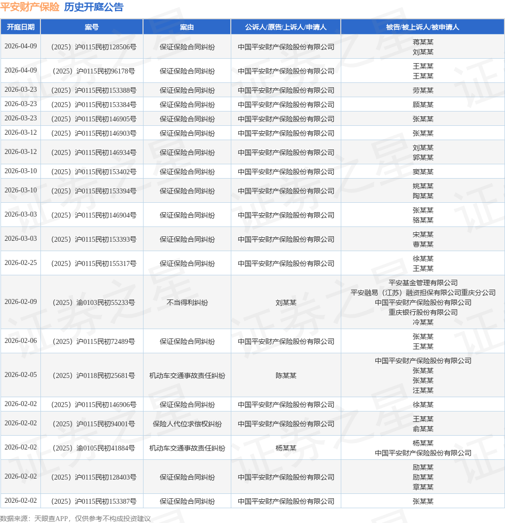Click defendant 窦某某

(423, 172)
